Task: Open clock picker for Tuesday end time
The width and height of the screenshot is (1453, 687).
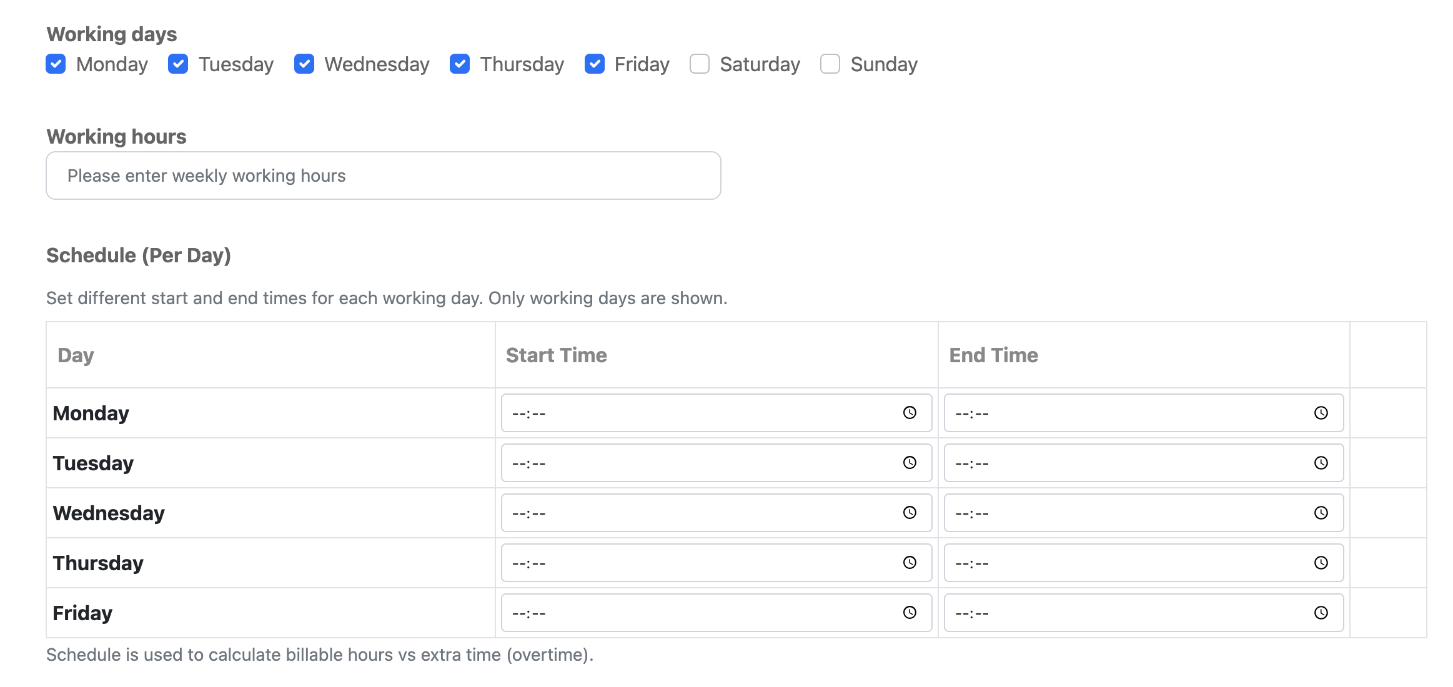Action: click(x=1321, y=463)
